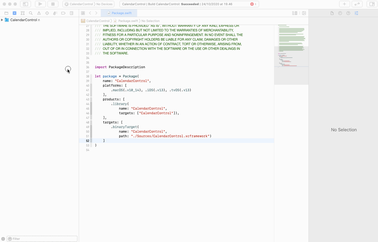This screenshot has width=378, height=242.
Task: Expand the CalendarControl project tree
Action: (x=2, y=20)
